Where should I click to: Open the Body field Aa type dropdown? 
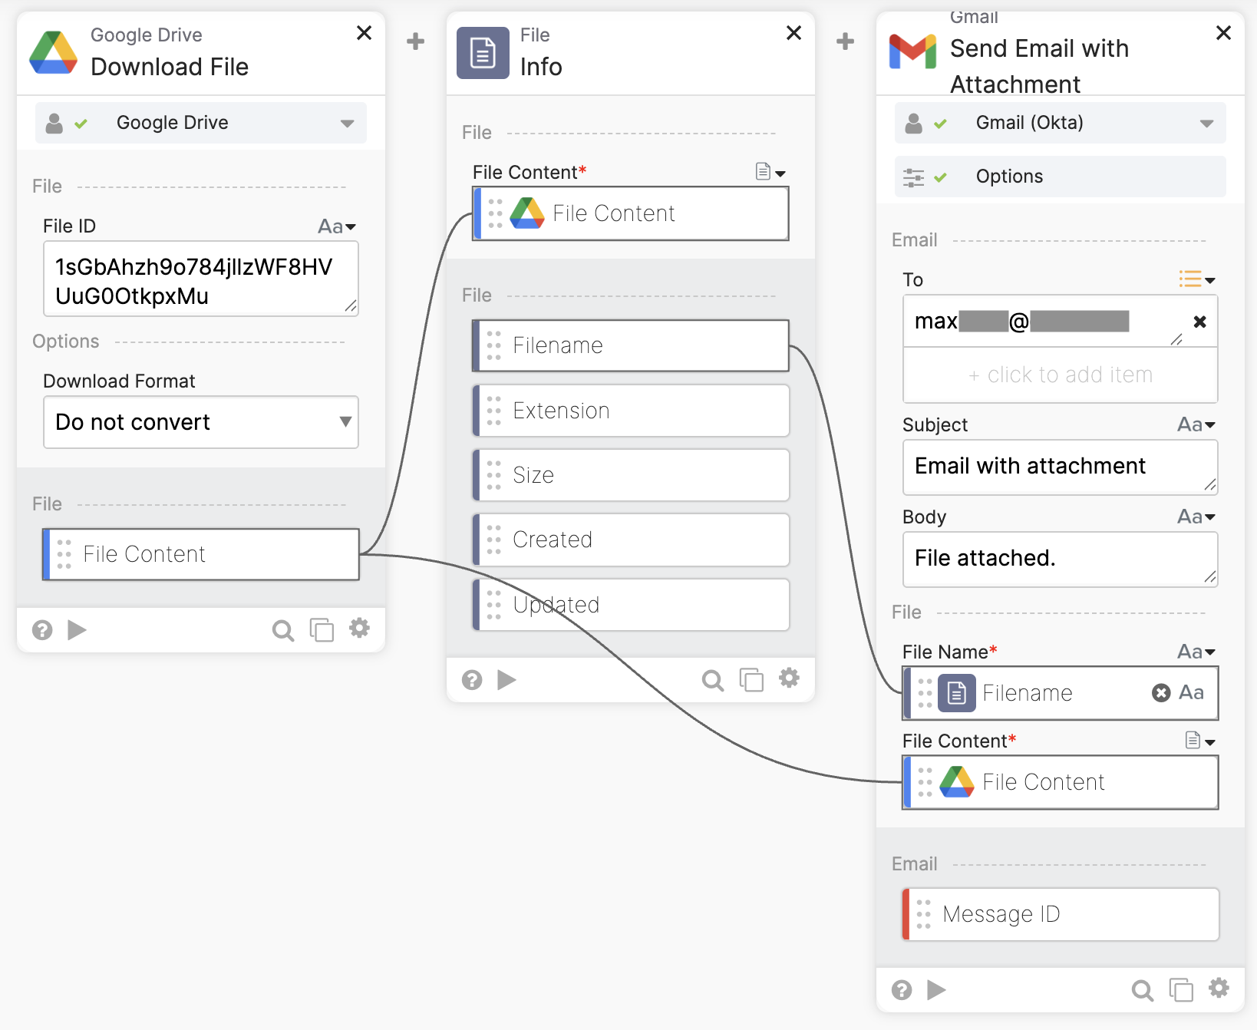[1196, 517]
